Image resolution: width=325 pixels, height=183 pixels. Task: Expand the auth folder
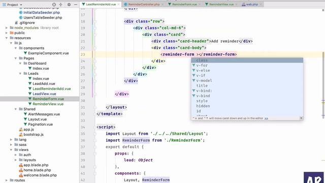[x=16, y=155]
